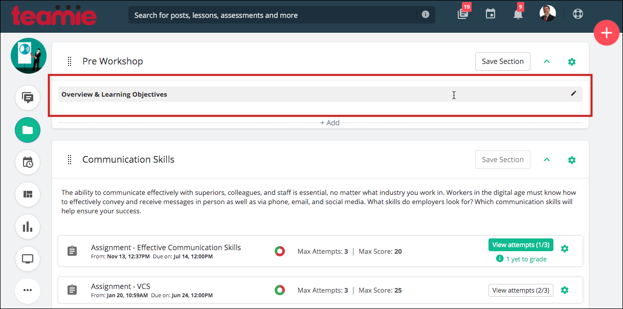Click the Teamie logo

point(54,15)
